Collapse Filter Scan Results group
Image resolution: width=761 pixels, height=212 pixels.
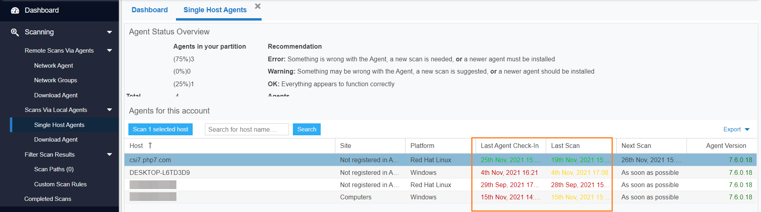click(x=109, y=155)
